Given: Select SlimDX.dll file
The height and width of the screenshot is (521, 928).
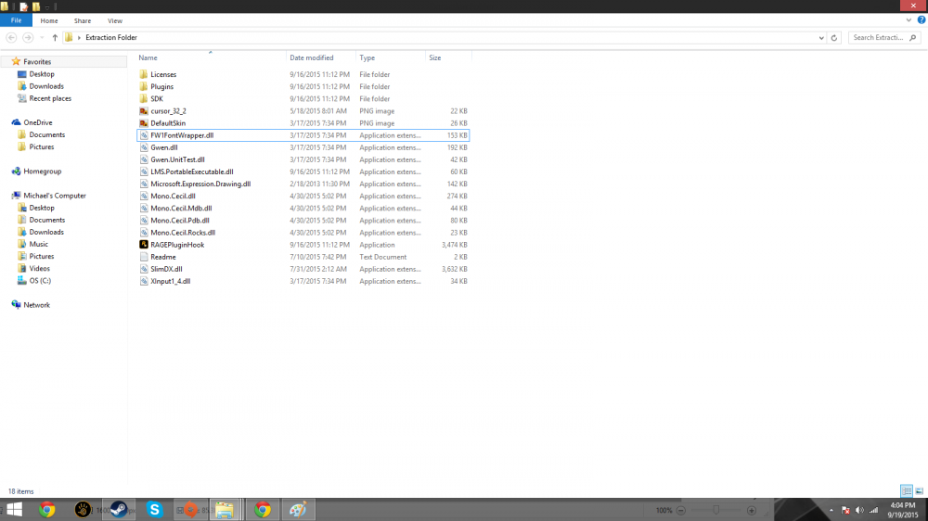Looking at the screenshot, I should point(166,269).
